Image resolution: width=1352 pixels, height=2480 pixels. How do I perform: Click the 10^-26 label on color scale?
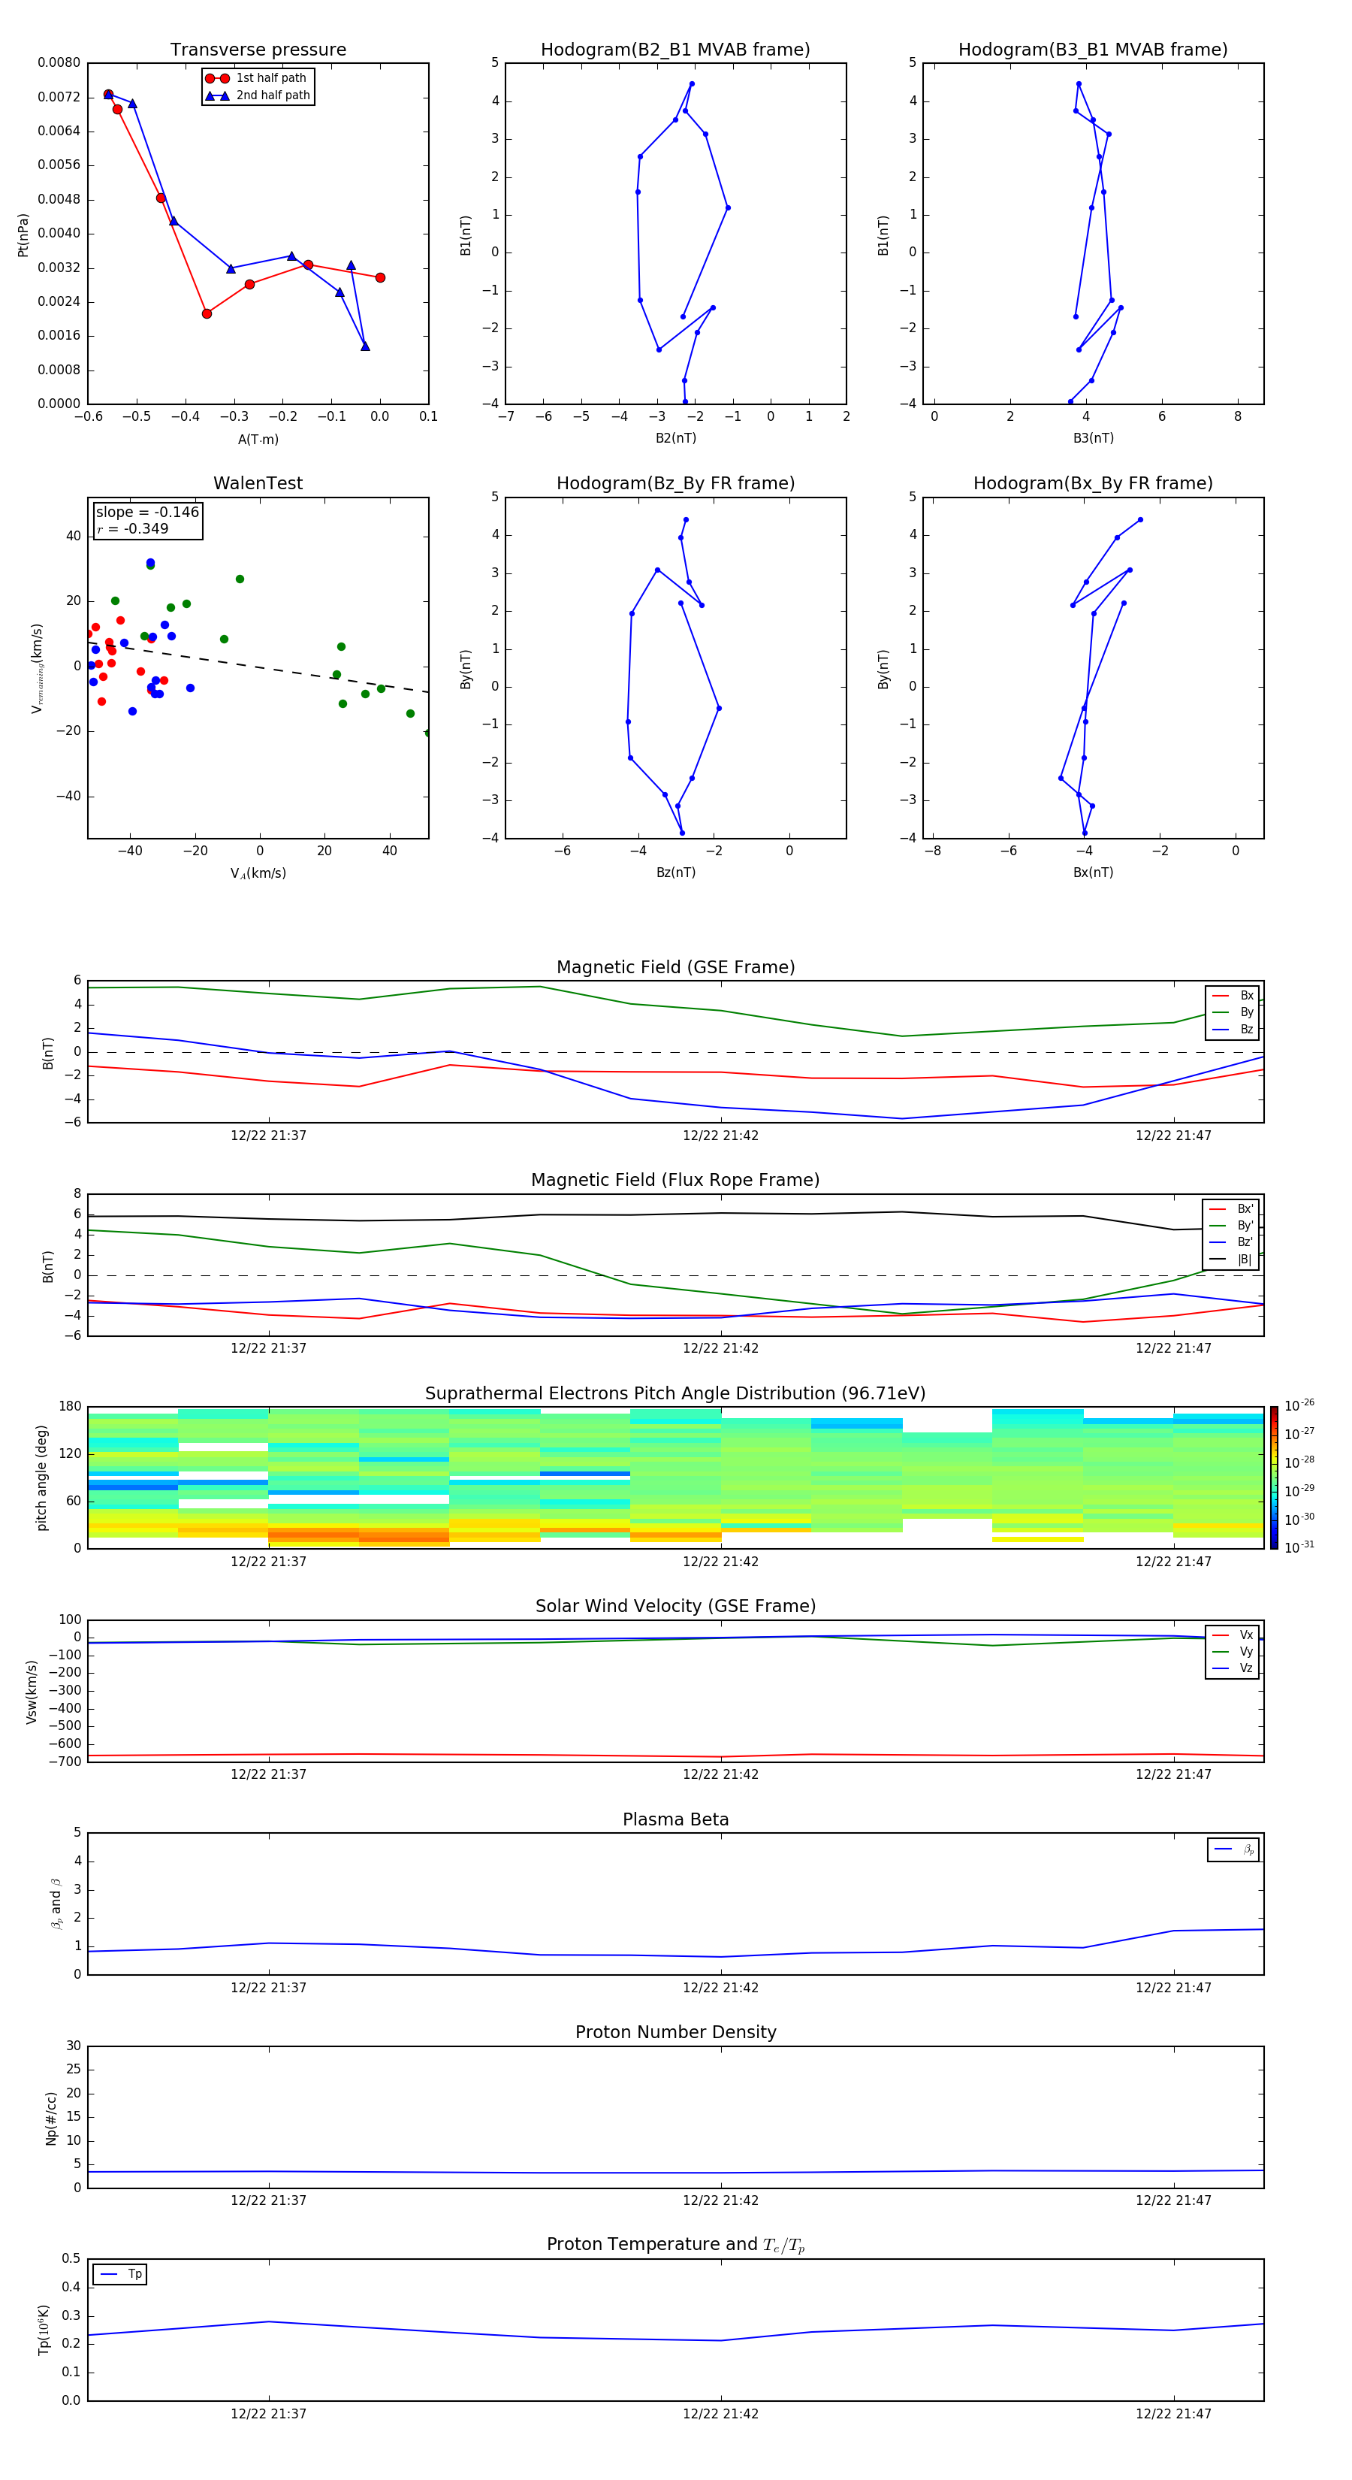[x=1299, y=1405]
